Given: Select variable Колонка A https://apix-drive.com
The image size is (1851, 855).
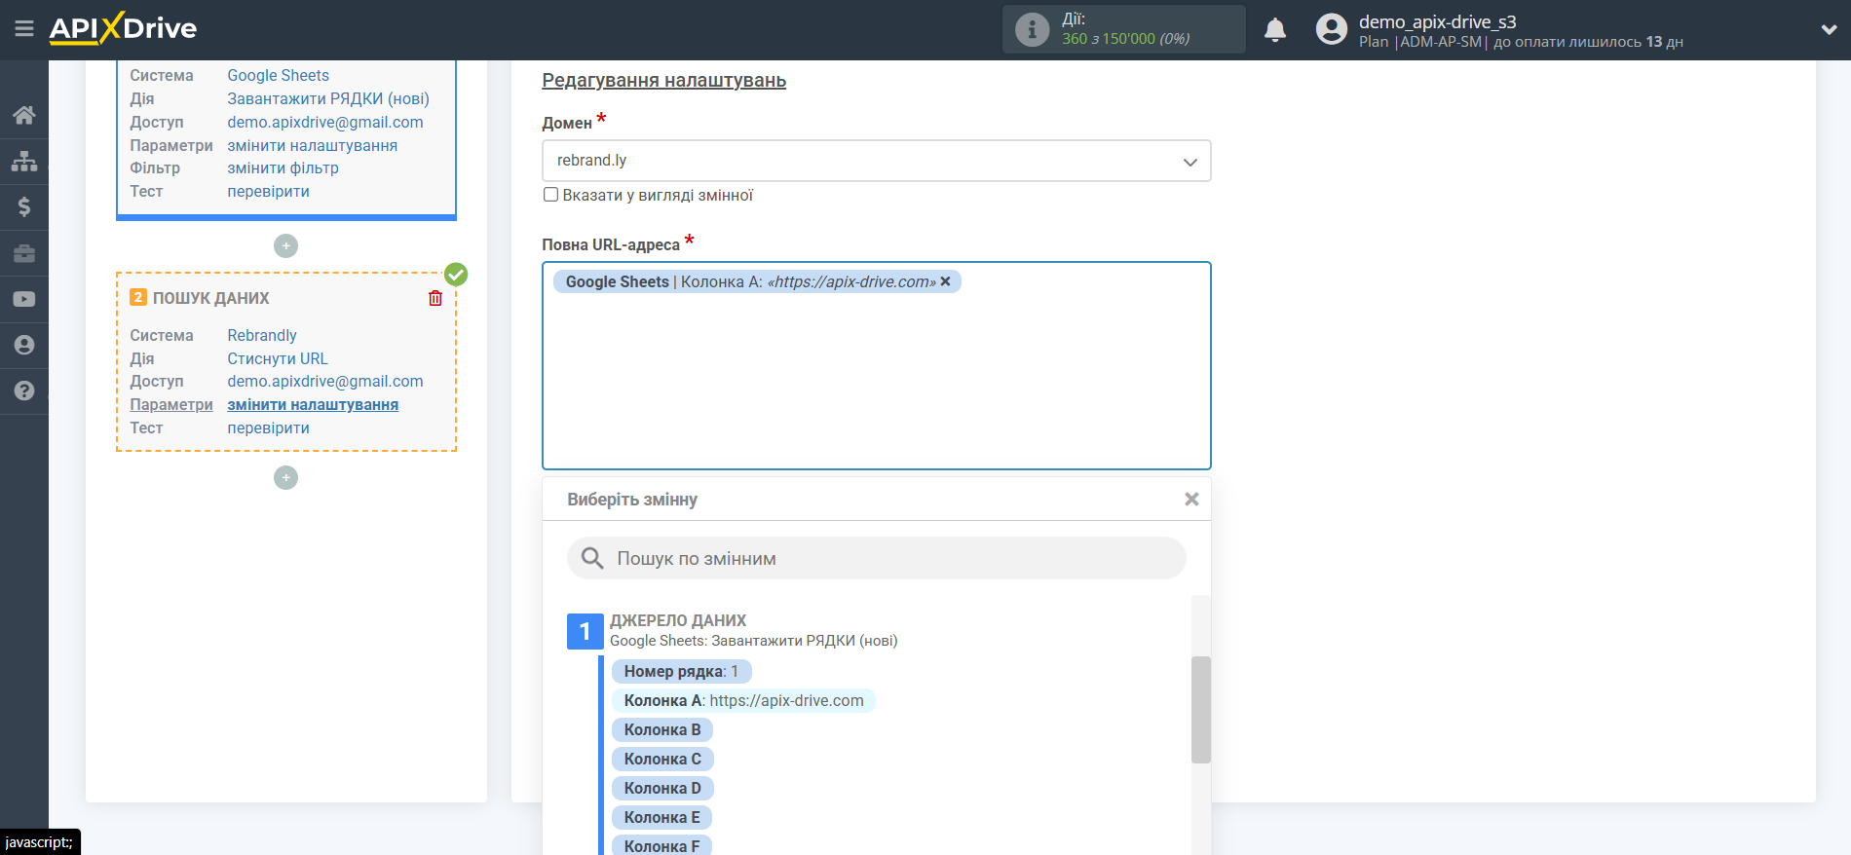Looking at the screenshot, I should [743, 700].
